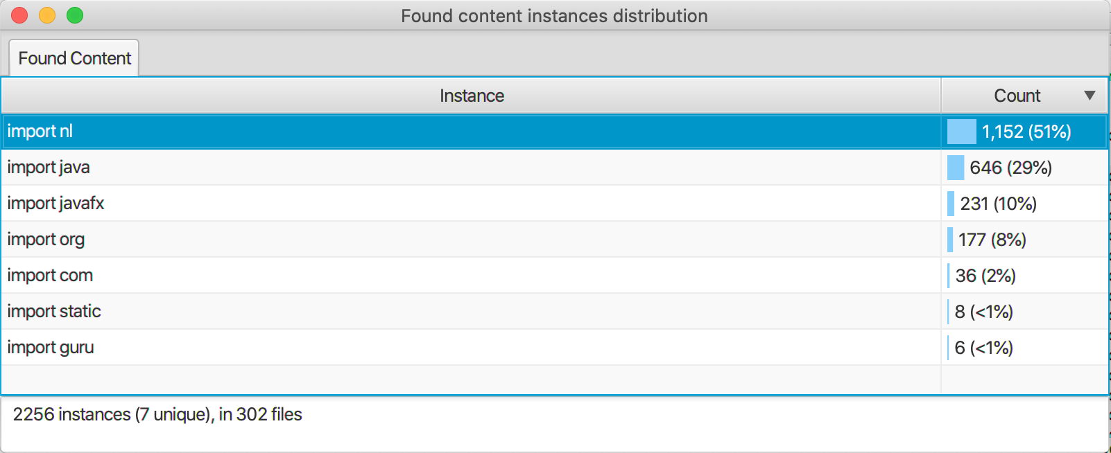Click the 8 (<1%) count cell

click(1024, 312)
